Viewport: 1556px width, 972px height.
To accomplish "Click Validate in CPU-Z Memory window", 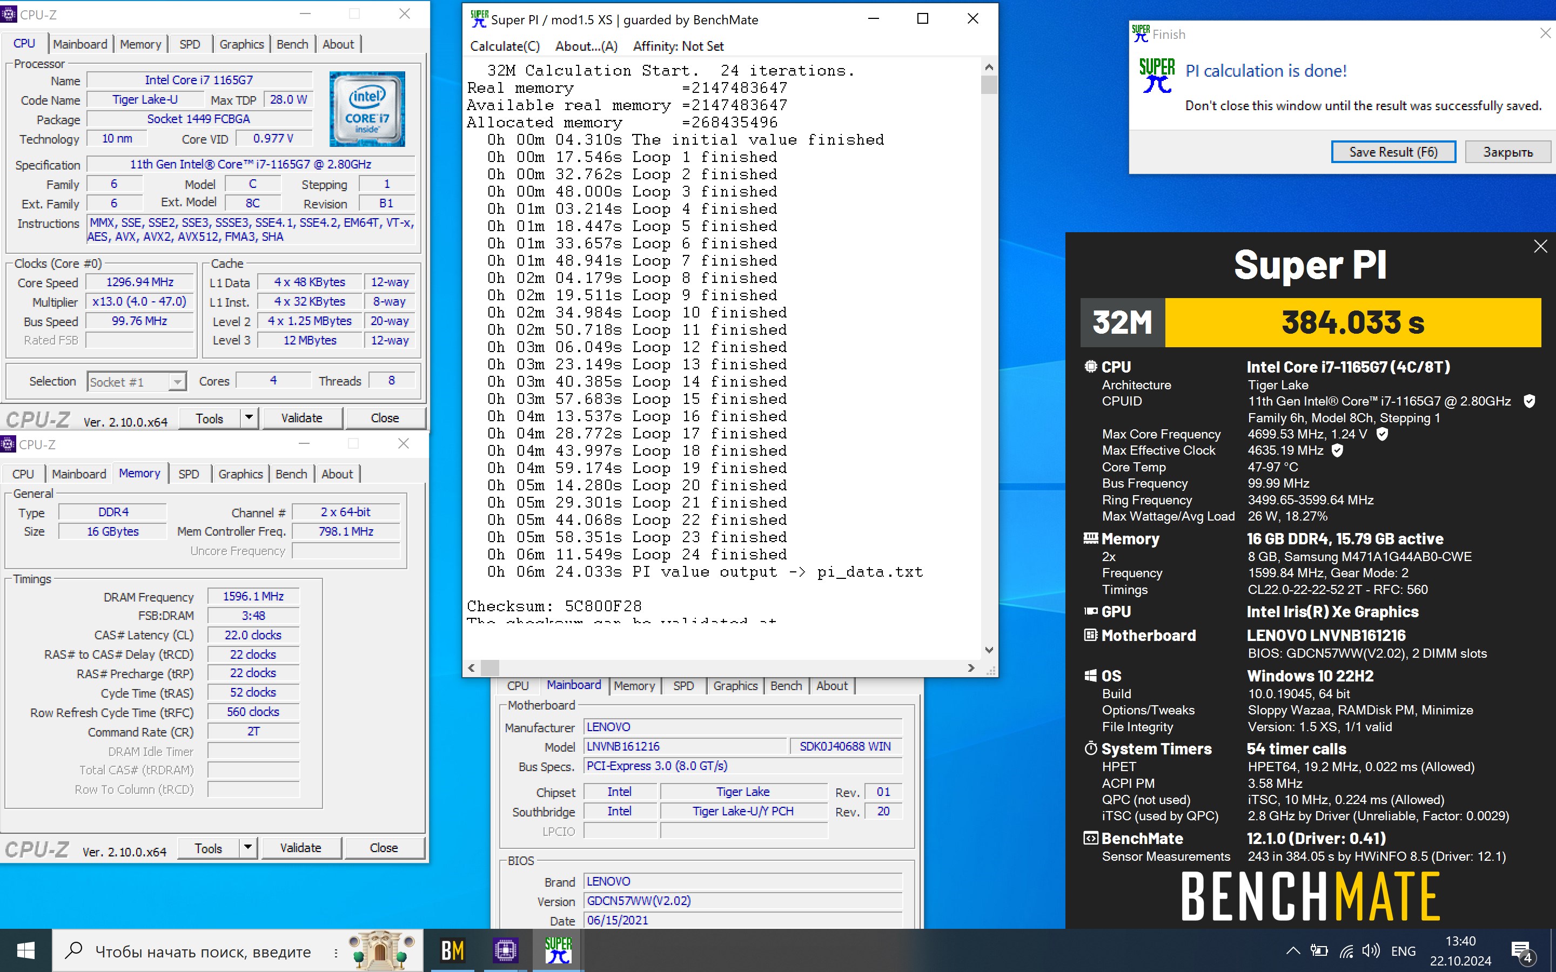I will (x=300, y=848).
